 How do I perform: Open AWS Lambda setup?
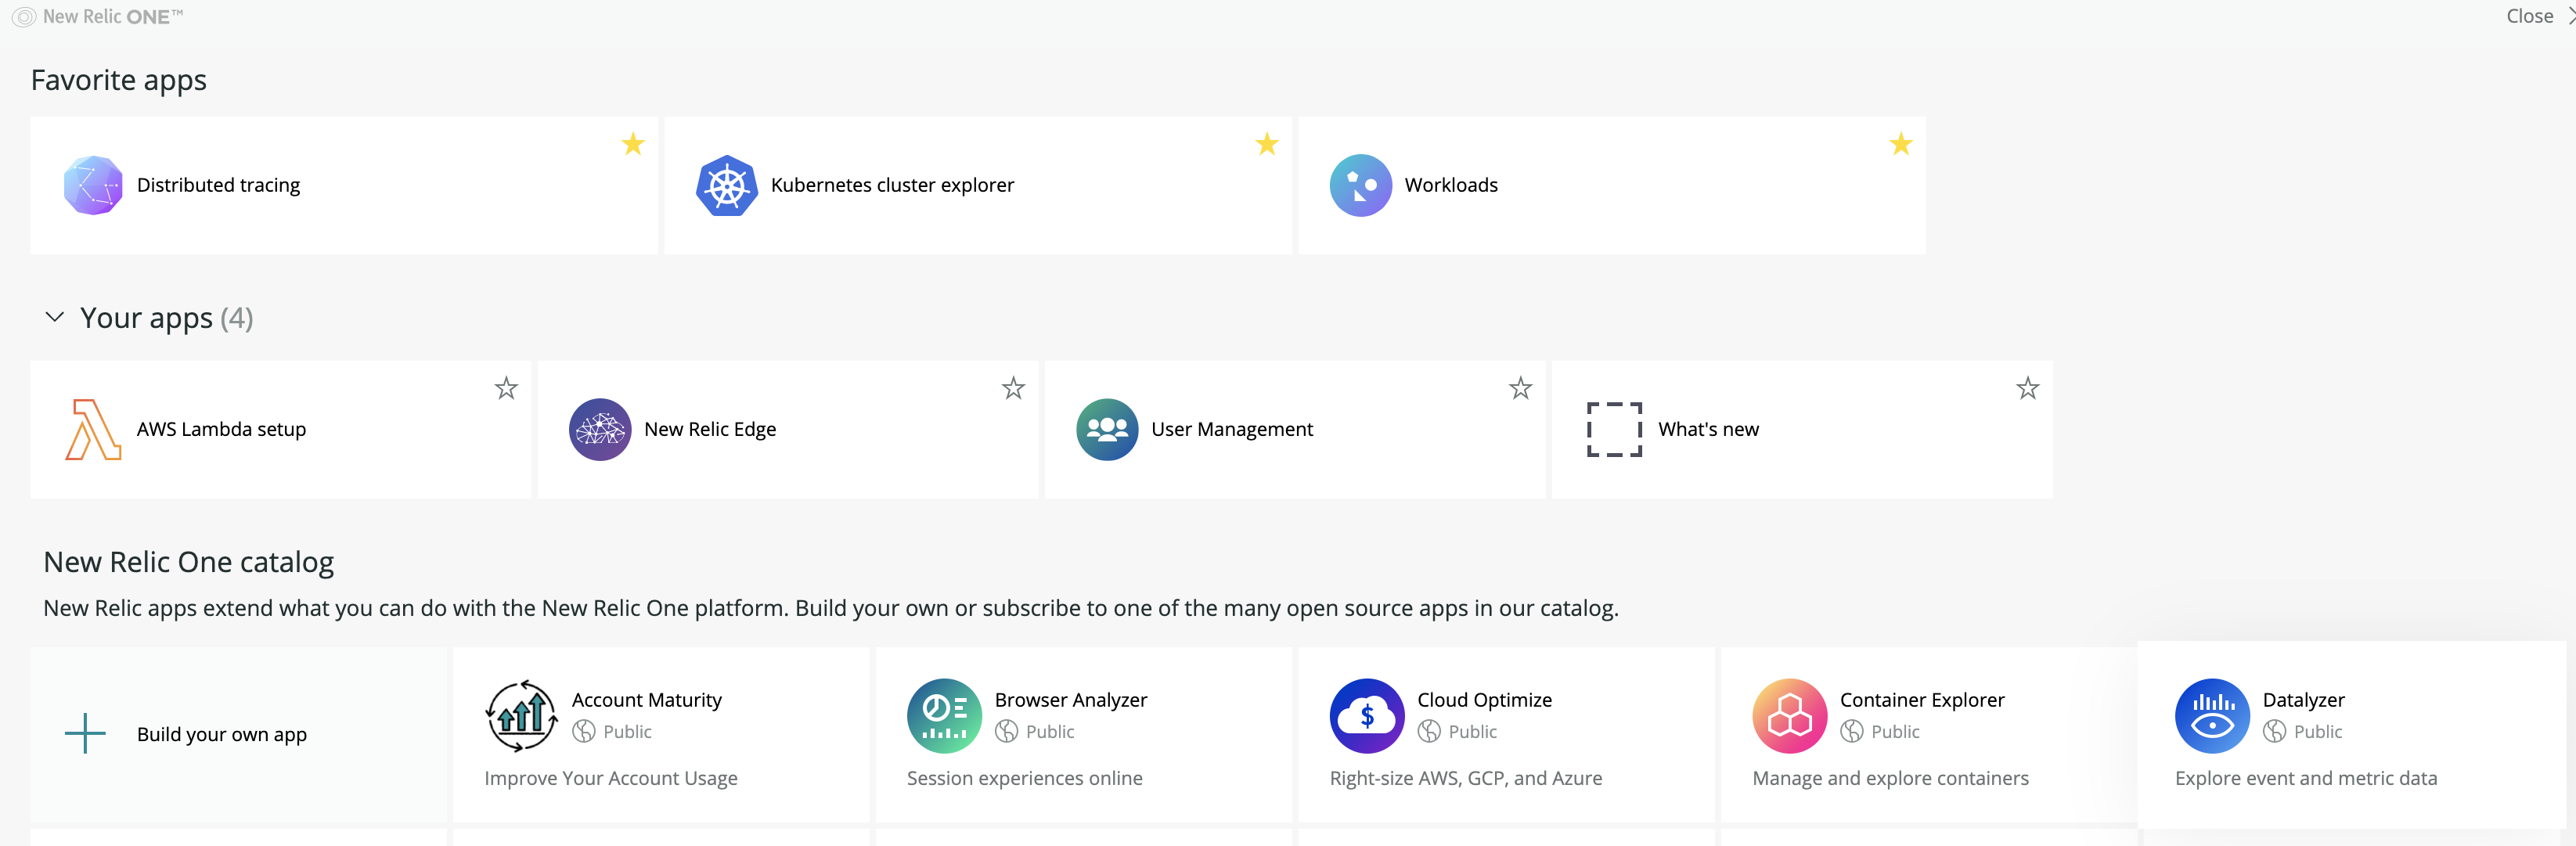(x=281, y=429)
